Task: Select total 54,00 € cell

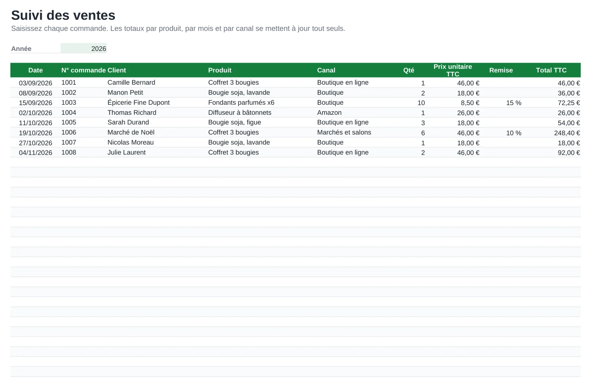Action: pyautogui.click(x=551, y=123)
